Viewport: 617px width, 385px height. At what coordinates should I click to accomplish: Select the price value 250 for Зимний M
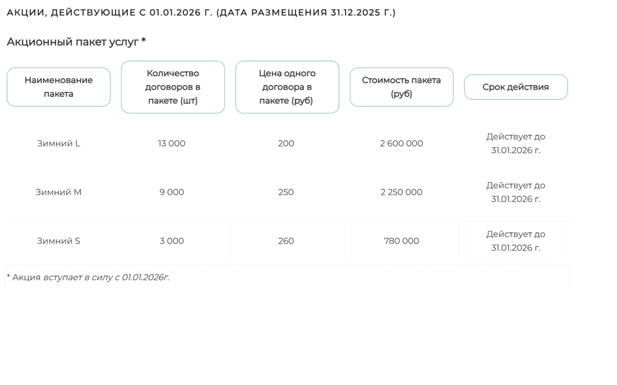(286, 192)
